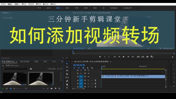Screen dimensions: 176x99
Task: Select the first rice clip thumbnail
Action: (15, 79)
